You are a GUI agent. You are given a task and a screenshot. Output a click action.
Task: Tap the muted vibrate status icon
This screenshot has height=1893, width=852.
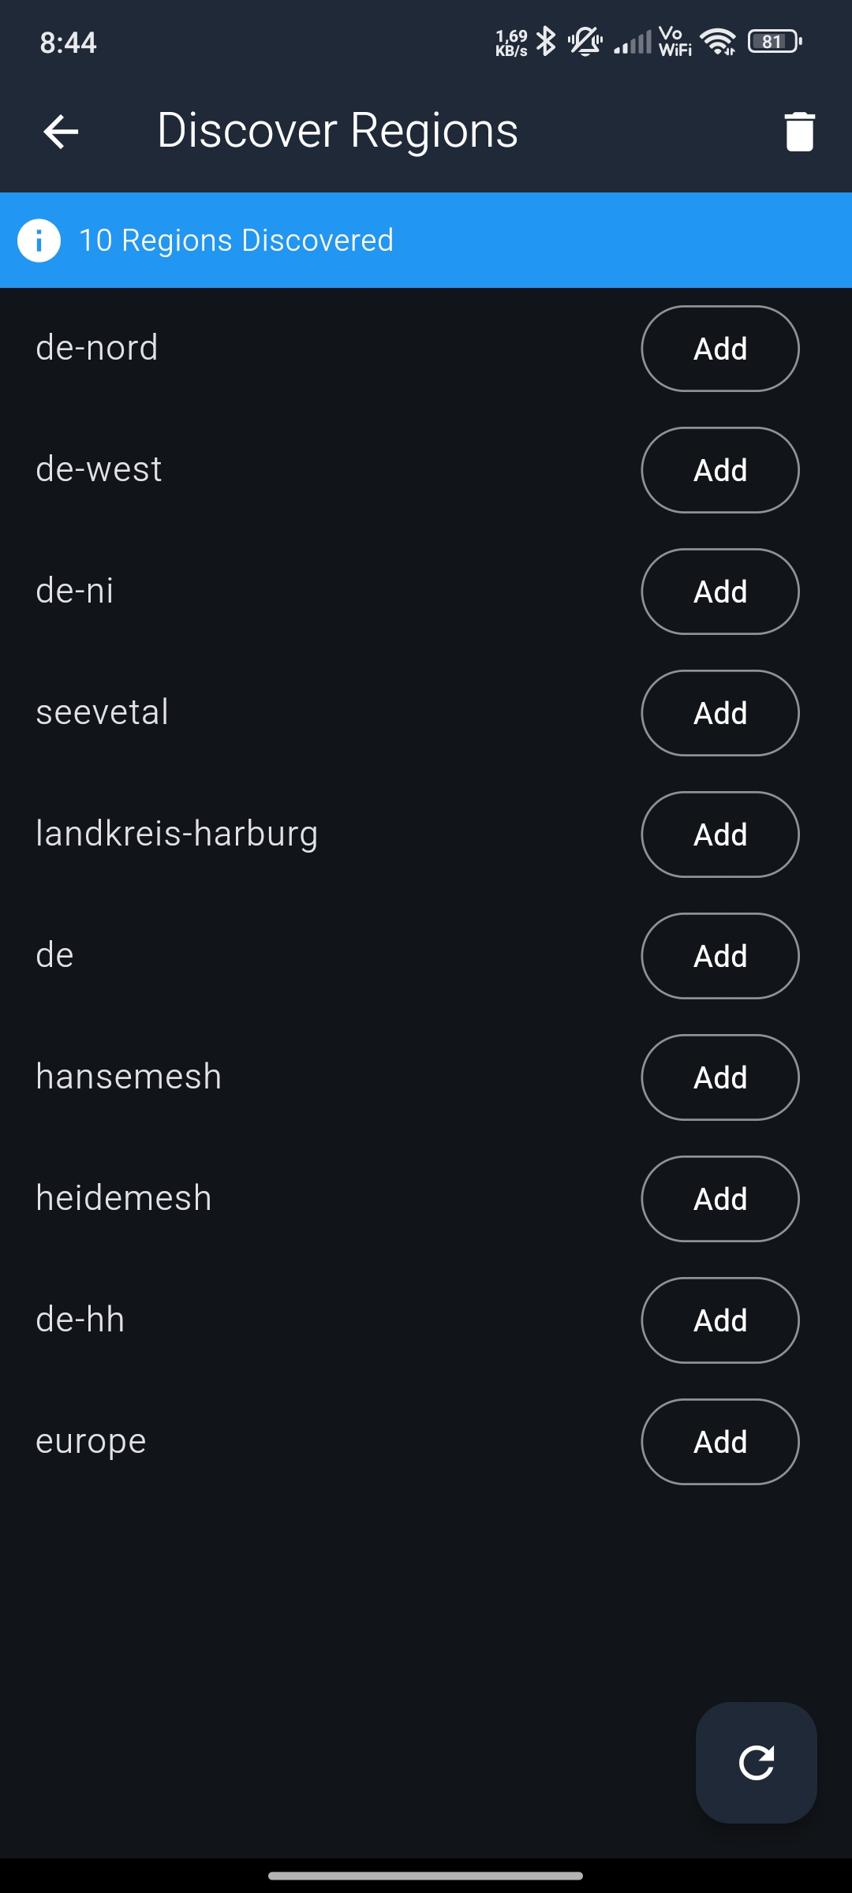tap(585, 41)
